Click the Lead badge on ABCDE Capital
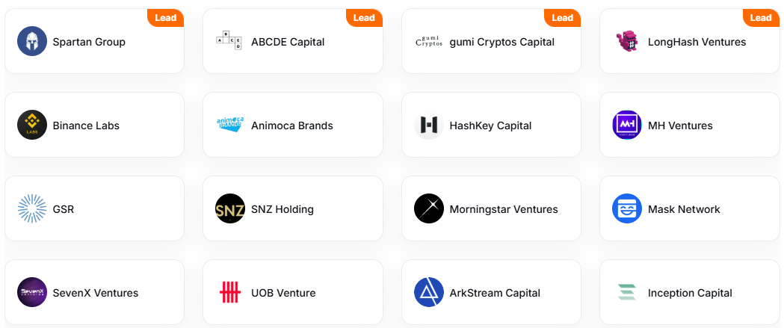This screenshot has width=784, height=328. tap(364, 18)
